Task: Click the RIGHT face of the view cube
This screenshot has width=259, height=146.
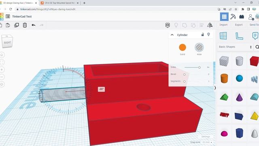Action: (x=7, y=43)
